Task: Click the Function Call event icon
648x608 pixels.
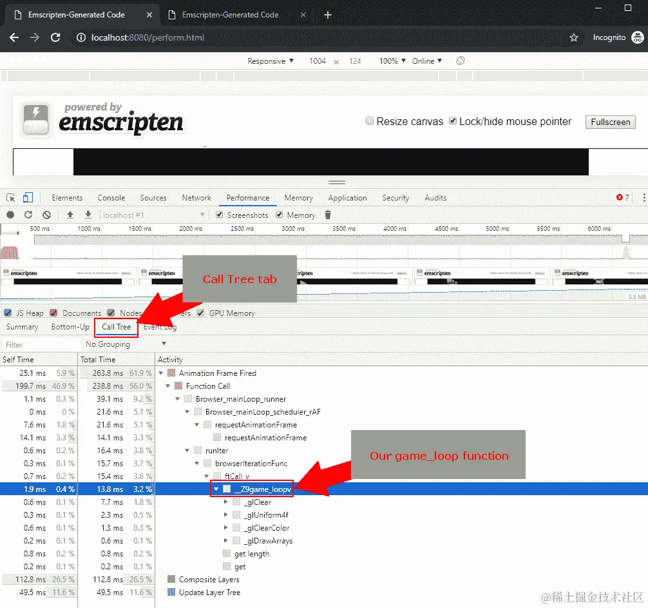Action: click(178, 386)
